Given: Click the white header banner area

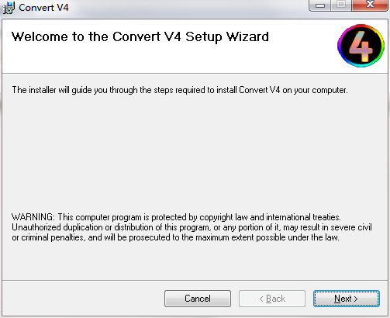Looking at the screenshot, I should 168,60.
